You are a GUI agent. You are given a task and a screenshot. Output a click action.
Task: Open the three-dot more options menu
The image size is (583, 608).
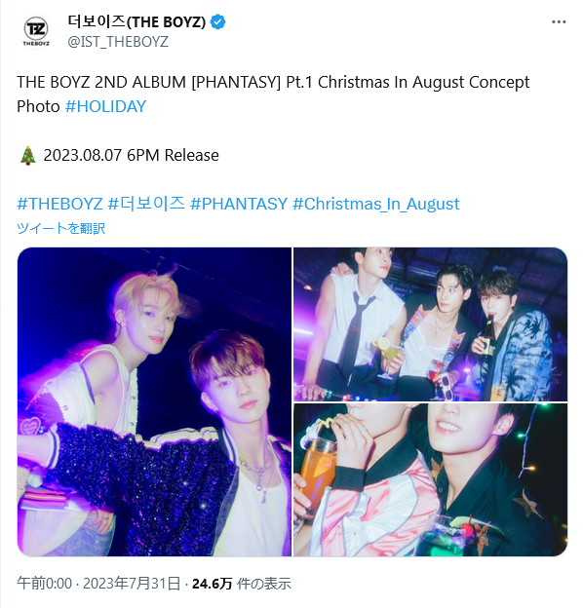pos(559,22)
